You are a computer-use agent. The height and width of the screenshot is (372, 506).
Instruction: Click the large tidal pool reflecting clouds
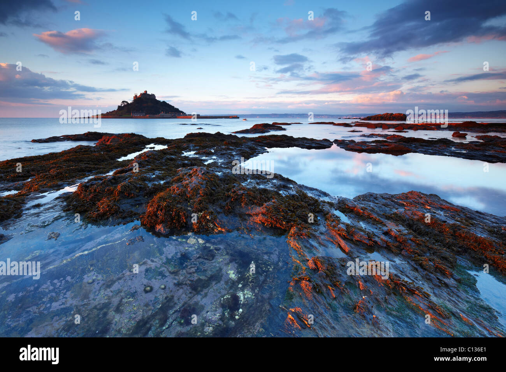374,175
